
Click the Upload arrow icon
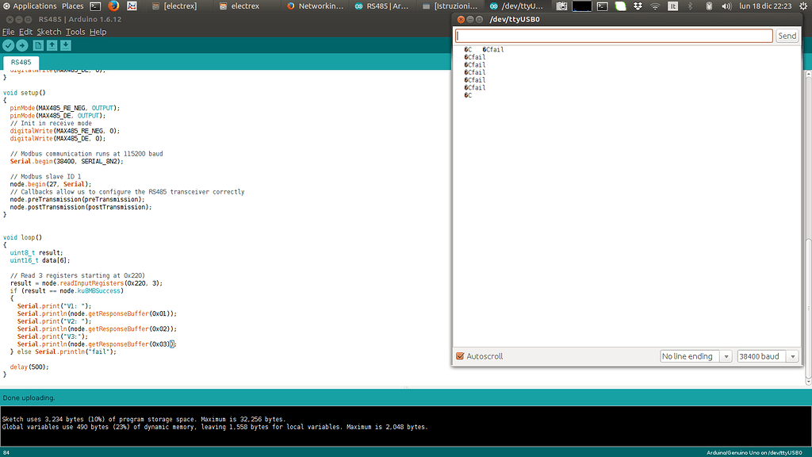pyautogui.click(x=22, y=46)
